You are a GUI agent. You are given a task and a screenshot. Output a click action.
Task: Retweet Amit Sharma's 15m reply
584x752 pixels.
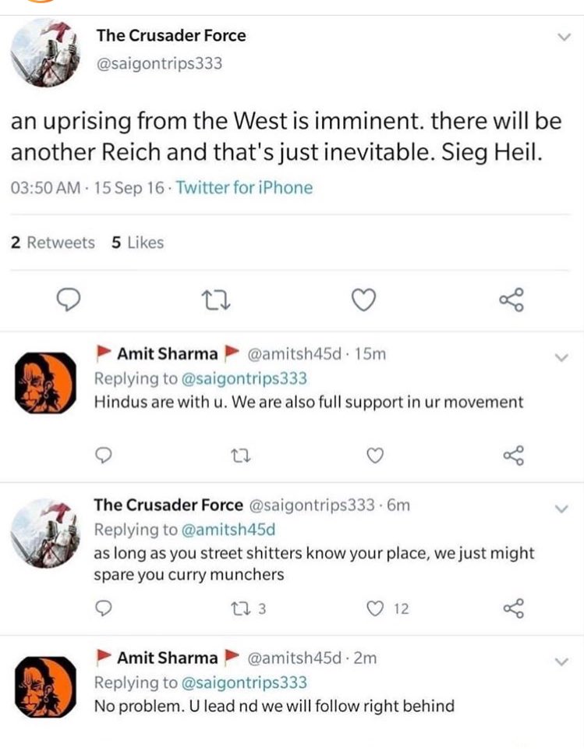[240, 456]
